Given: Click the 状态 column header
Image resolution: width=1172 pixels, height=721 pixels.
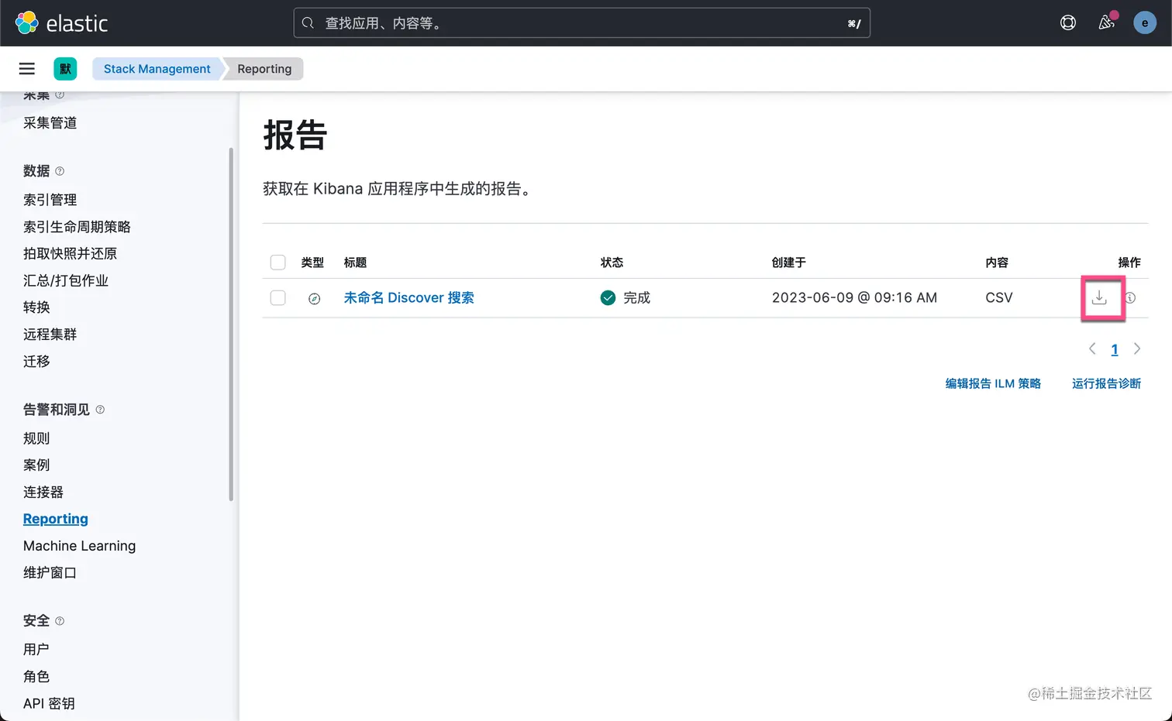Looking at the screenshot, I should pyautogui.click(x=612, y=263).
